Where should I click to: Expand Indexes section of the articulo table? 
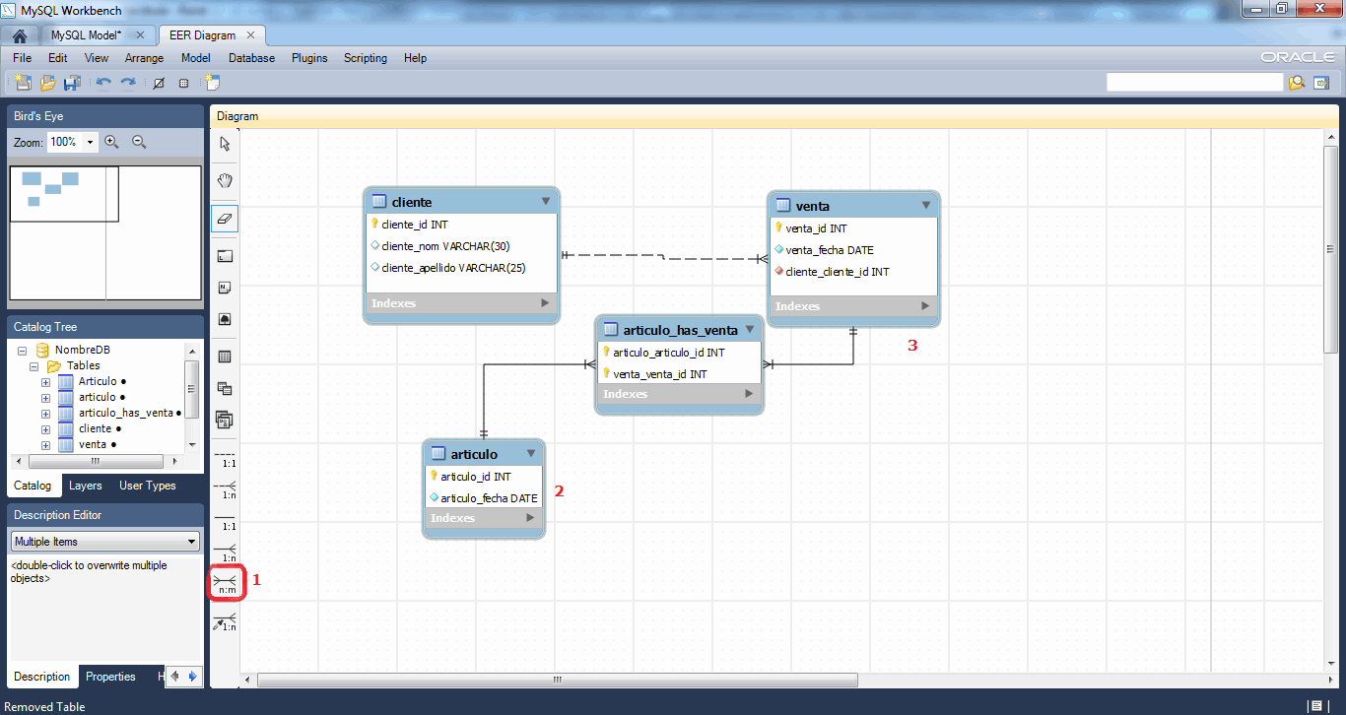(530, 518)
